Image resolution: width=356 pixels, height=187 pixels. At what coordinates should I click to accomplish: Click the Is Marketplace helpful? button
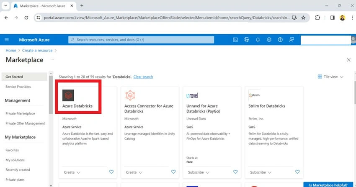point(328,185)
